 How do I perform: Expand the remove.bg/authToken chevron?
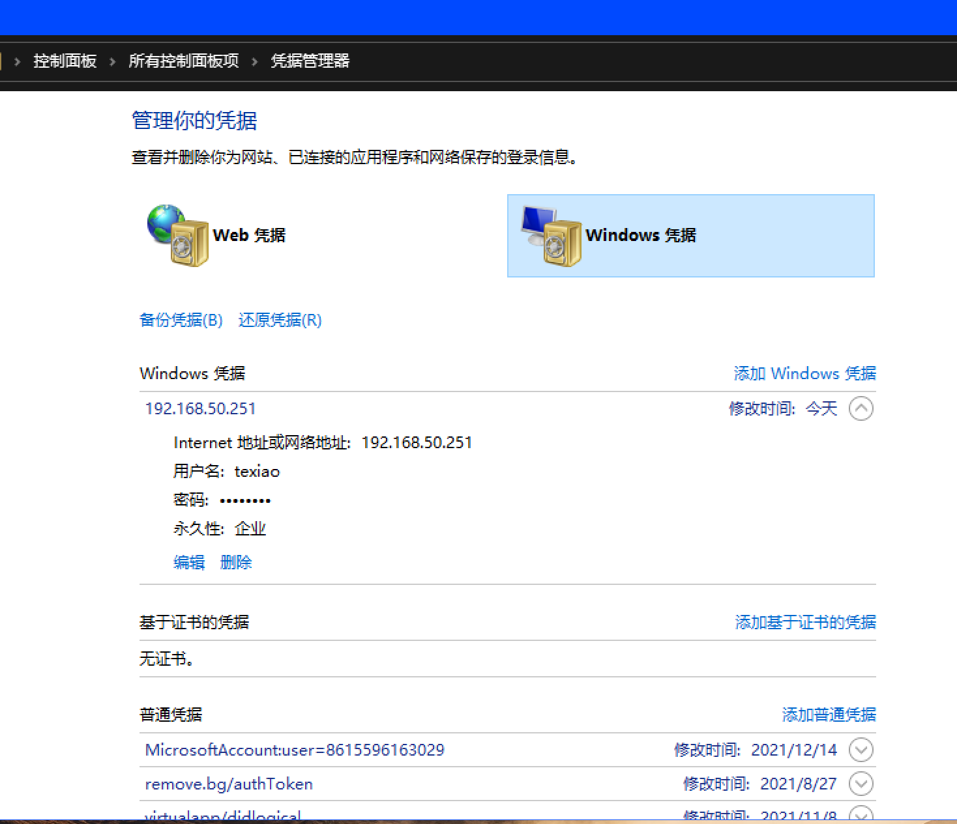pyautogui.click(x=861, y=784)
